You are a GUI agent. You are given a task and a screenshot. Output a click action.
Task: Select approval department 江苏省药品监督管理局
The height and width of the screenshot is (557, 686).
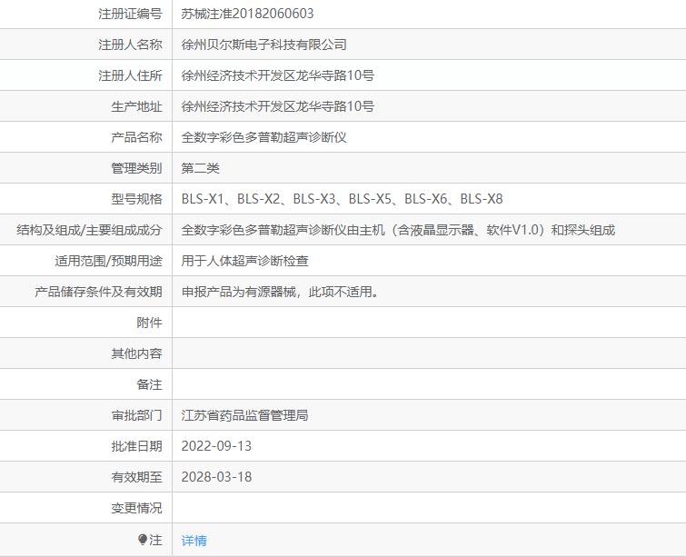[x=244, y=415]
